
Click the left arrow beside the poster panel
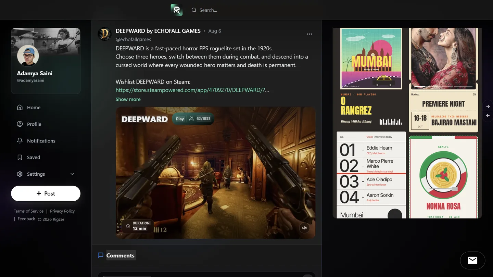488,116
